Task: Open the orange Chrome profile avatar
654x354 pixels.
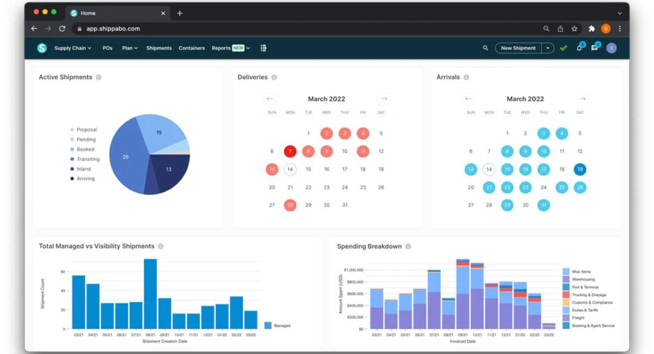Action: [x=605, y=28]
